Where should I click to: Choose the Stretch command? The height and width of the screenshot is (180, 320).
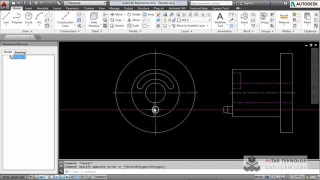(117, 25)
